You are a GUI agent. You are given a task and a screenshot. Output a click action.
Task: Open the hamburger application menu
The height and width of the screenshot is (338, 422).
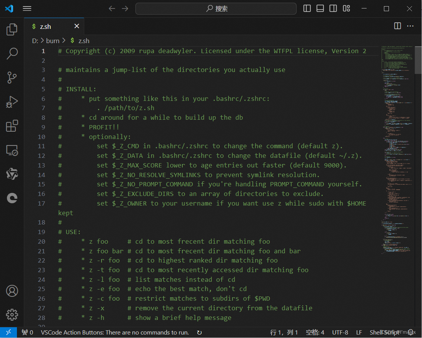coord(27,8)
